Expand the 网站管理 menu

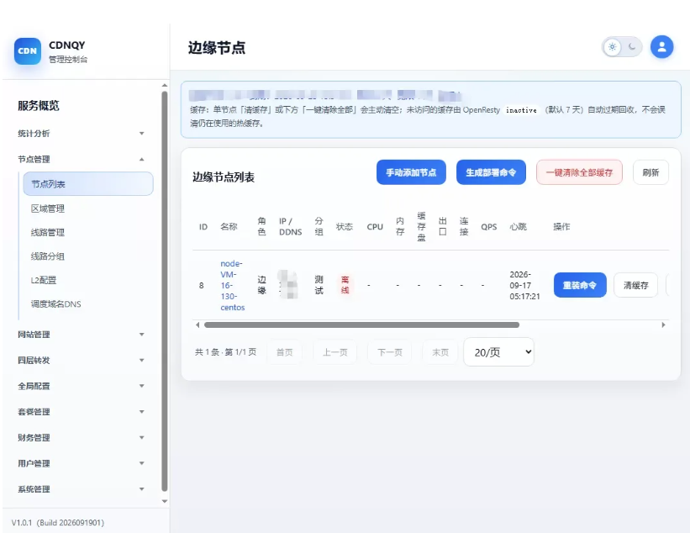(81, 335)
